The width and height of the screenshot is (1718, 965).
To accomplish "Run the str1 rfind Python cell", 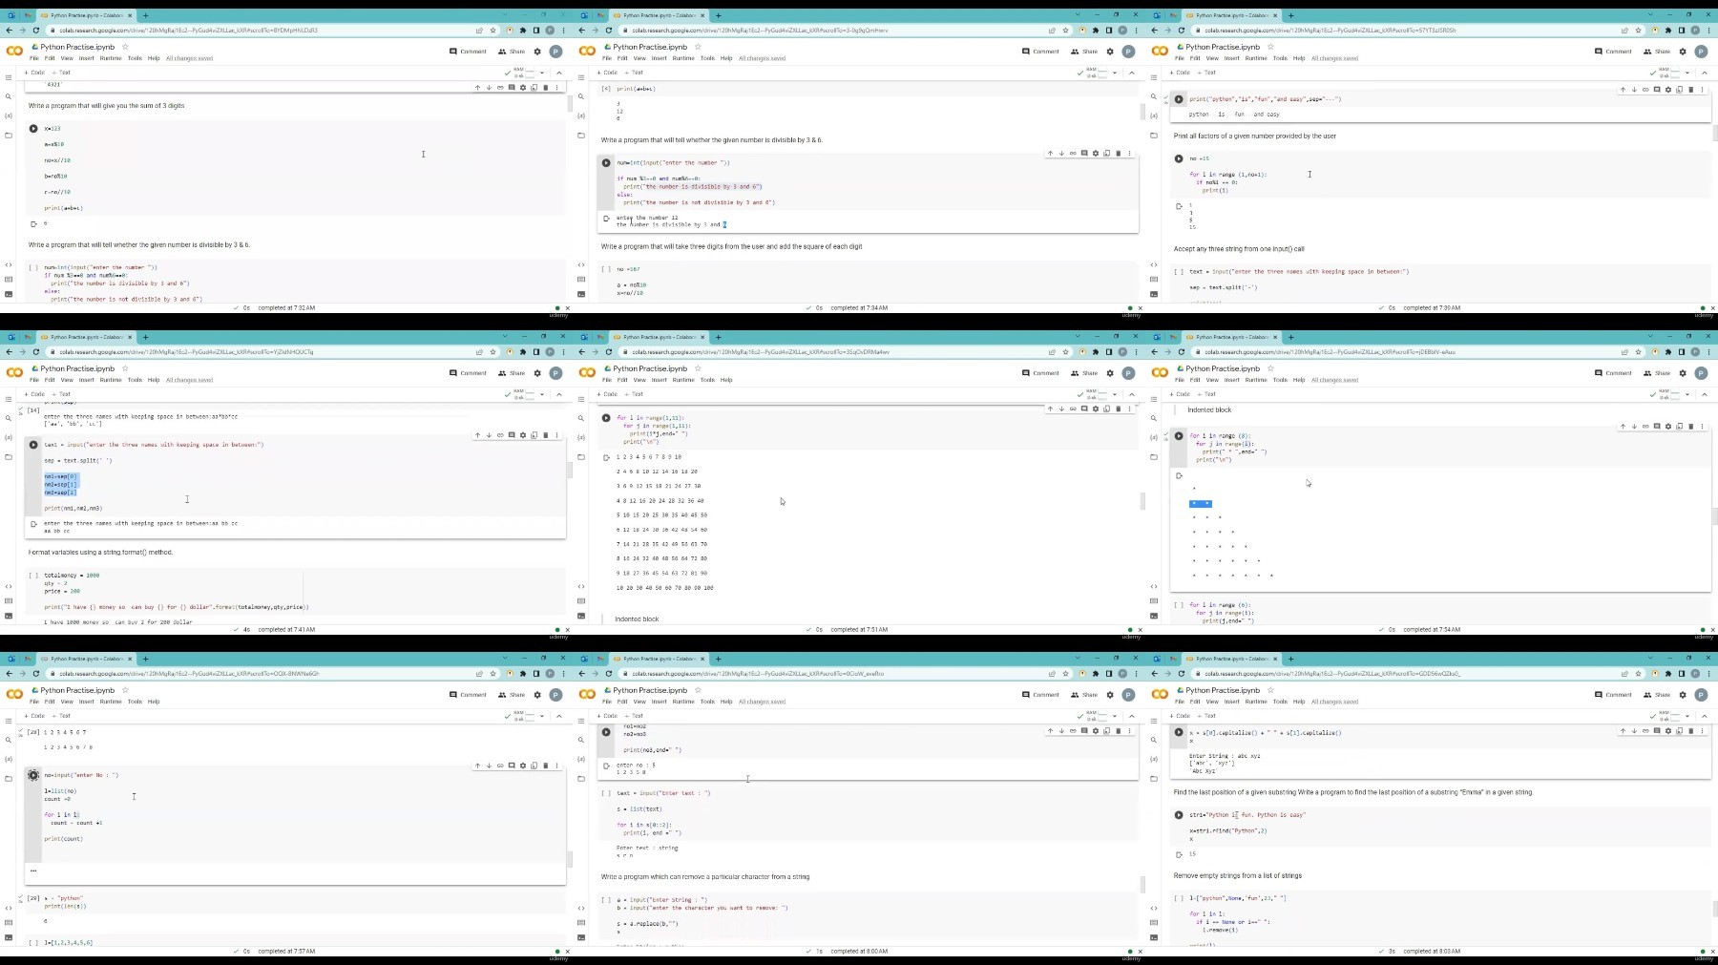I will (x=1179, y=815).
